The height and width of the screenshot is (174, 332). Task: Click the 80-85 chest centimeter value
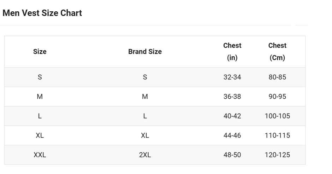point(277,77)
